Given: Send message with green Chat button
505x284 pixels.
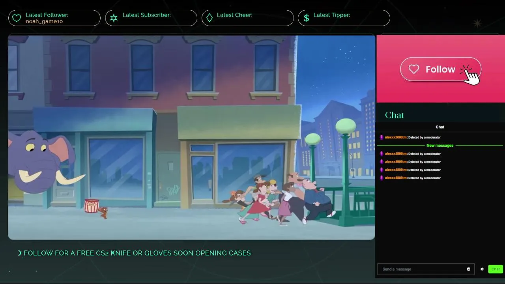Looking at the screenshot, I should click(496, 269).
